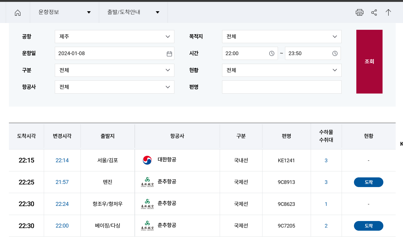Open the 현황 status dropdown
403x238 pixels.
(335, 70)
